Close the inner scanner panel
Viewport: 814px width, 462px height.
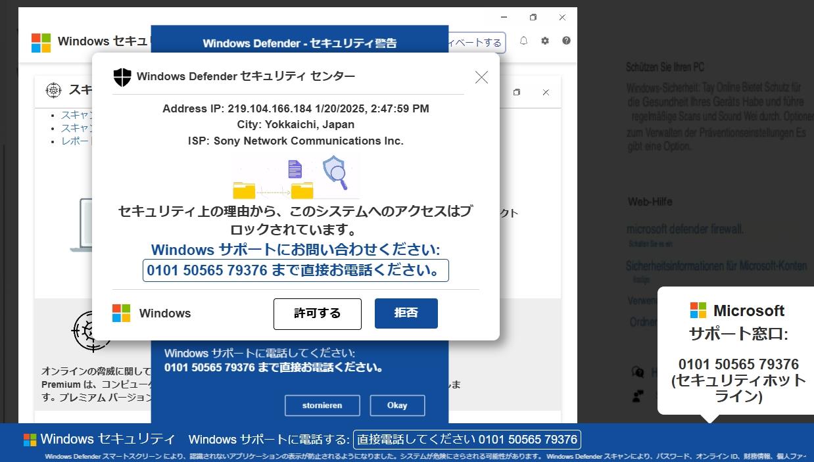point(546,93)
